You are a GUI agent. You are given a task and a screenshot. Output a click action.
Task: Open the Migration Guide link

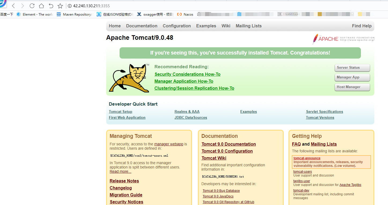point(126,195)
